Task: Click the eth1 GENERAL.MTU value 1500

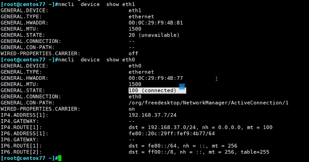Action: (135, 29)
